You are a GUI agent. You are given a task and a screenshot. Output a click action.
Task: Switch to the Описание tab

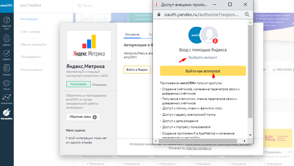(132, 35)
